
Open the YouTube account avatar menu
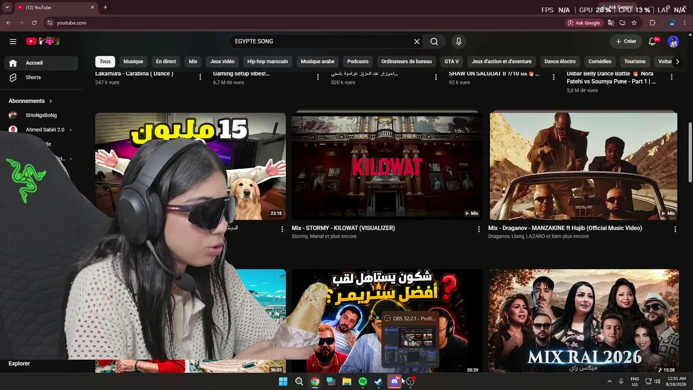click(x=673, y=41)
